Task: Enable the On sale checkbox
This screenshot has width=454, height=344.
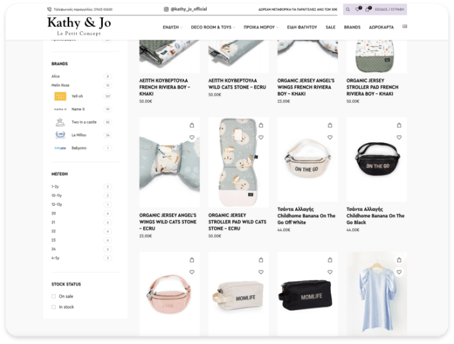Action: [54, 296]
